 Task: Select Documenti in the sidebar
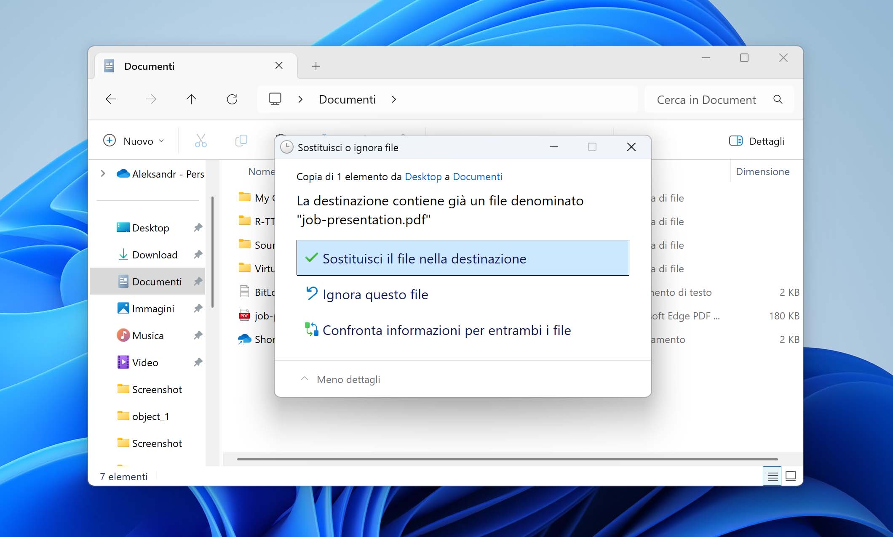[147, 282]
